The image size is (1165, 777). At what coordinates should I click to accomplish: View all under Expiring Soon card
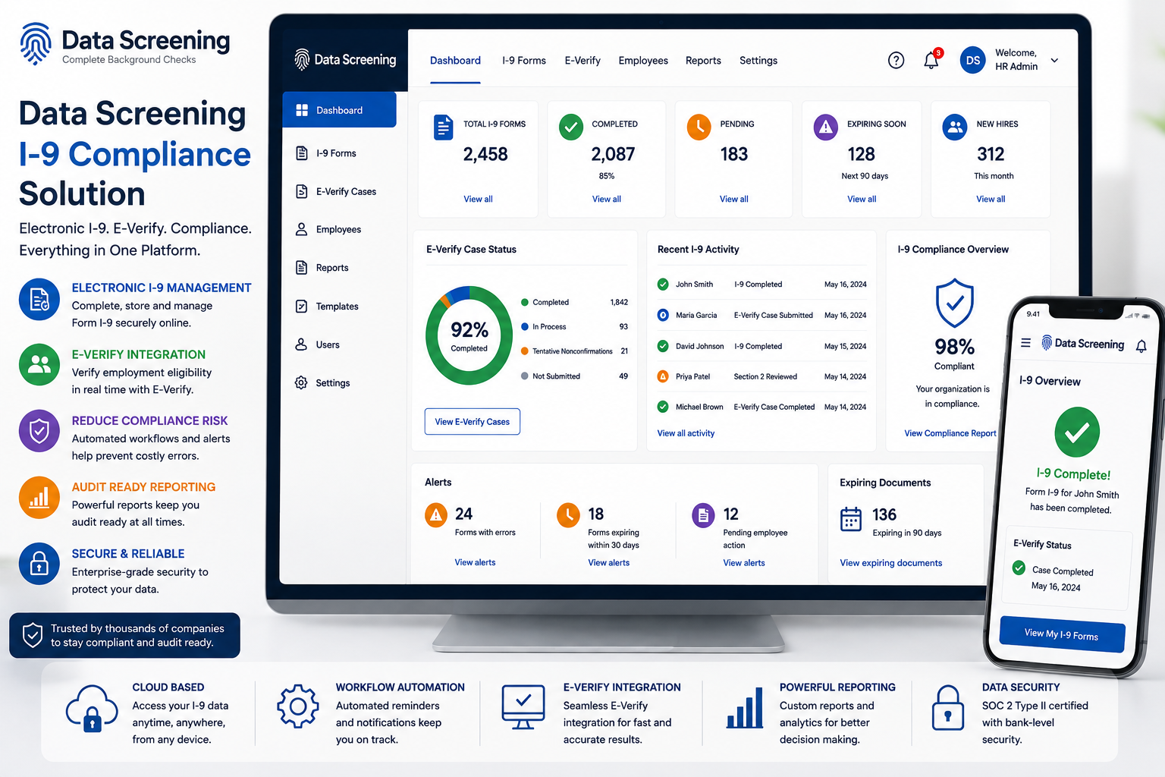click(862, 199)
